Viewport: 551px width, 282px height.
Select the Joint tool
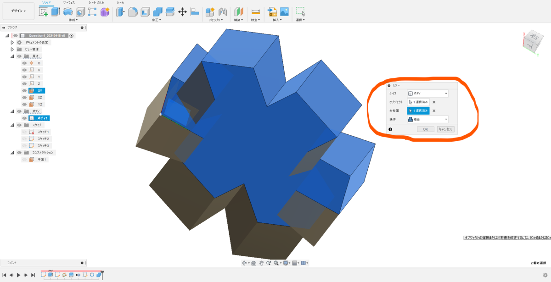coord(223,12)
